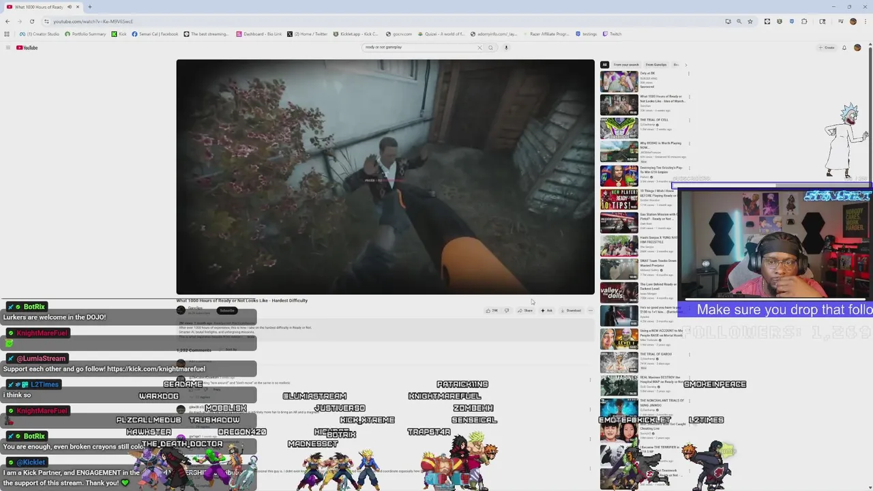Open THE TRIAL OF CELL thumbnail
This screenshot has height=491, width=873.
point(619,128)
